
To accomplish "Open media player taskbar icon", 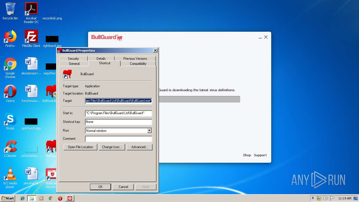I will (41, 198).
